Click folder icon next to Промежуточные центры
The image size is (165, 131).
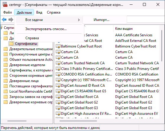6,54
